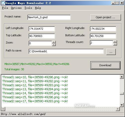Viewport: 125px width, 117px height.
Task: Decrease Zoom with the down arrow
Action: (x=54, y=44)
